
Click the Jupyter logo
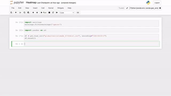(x=17, y=3)
